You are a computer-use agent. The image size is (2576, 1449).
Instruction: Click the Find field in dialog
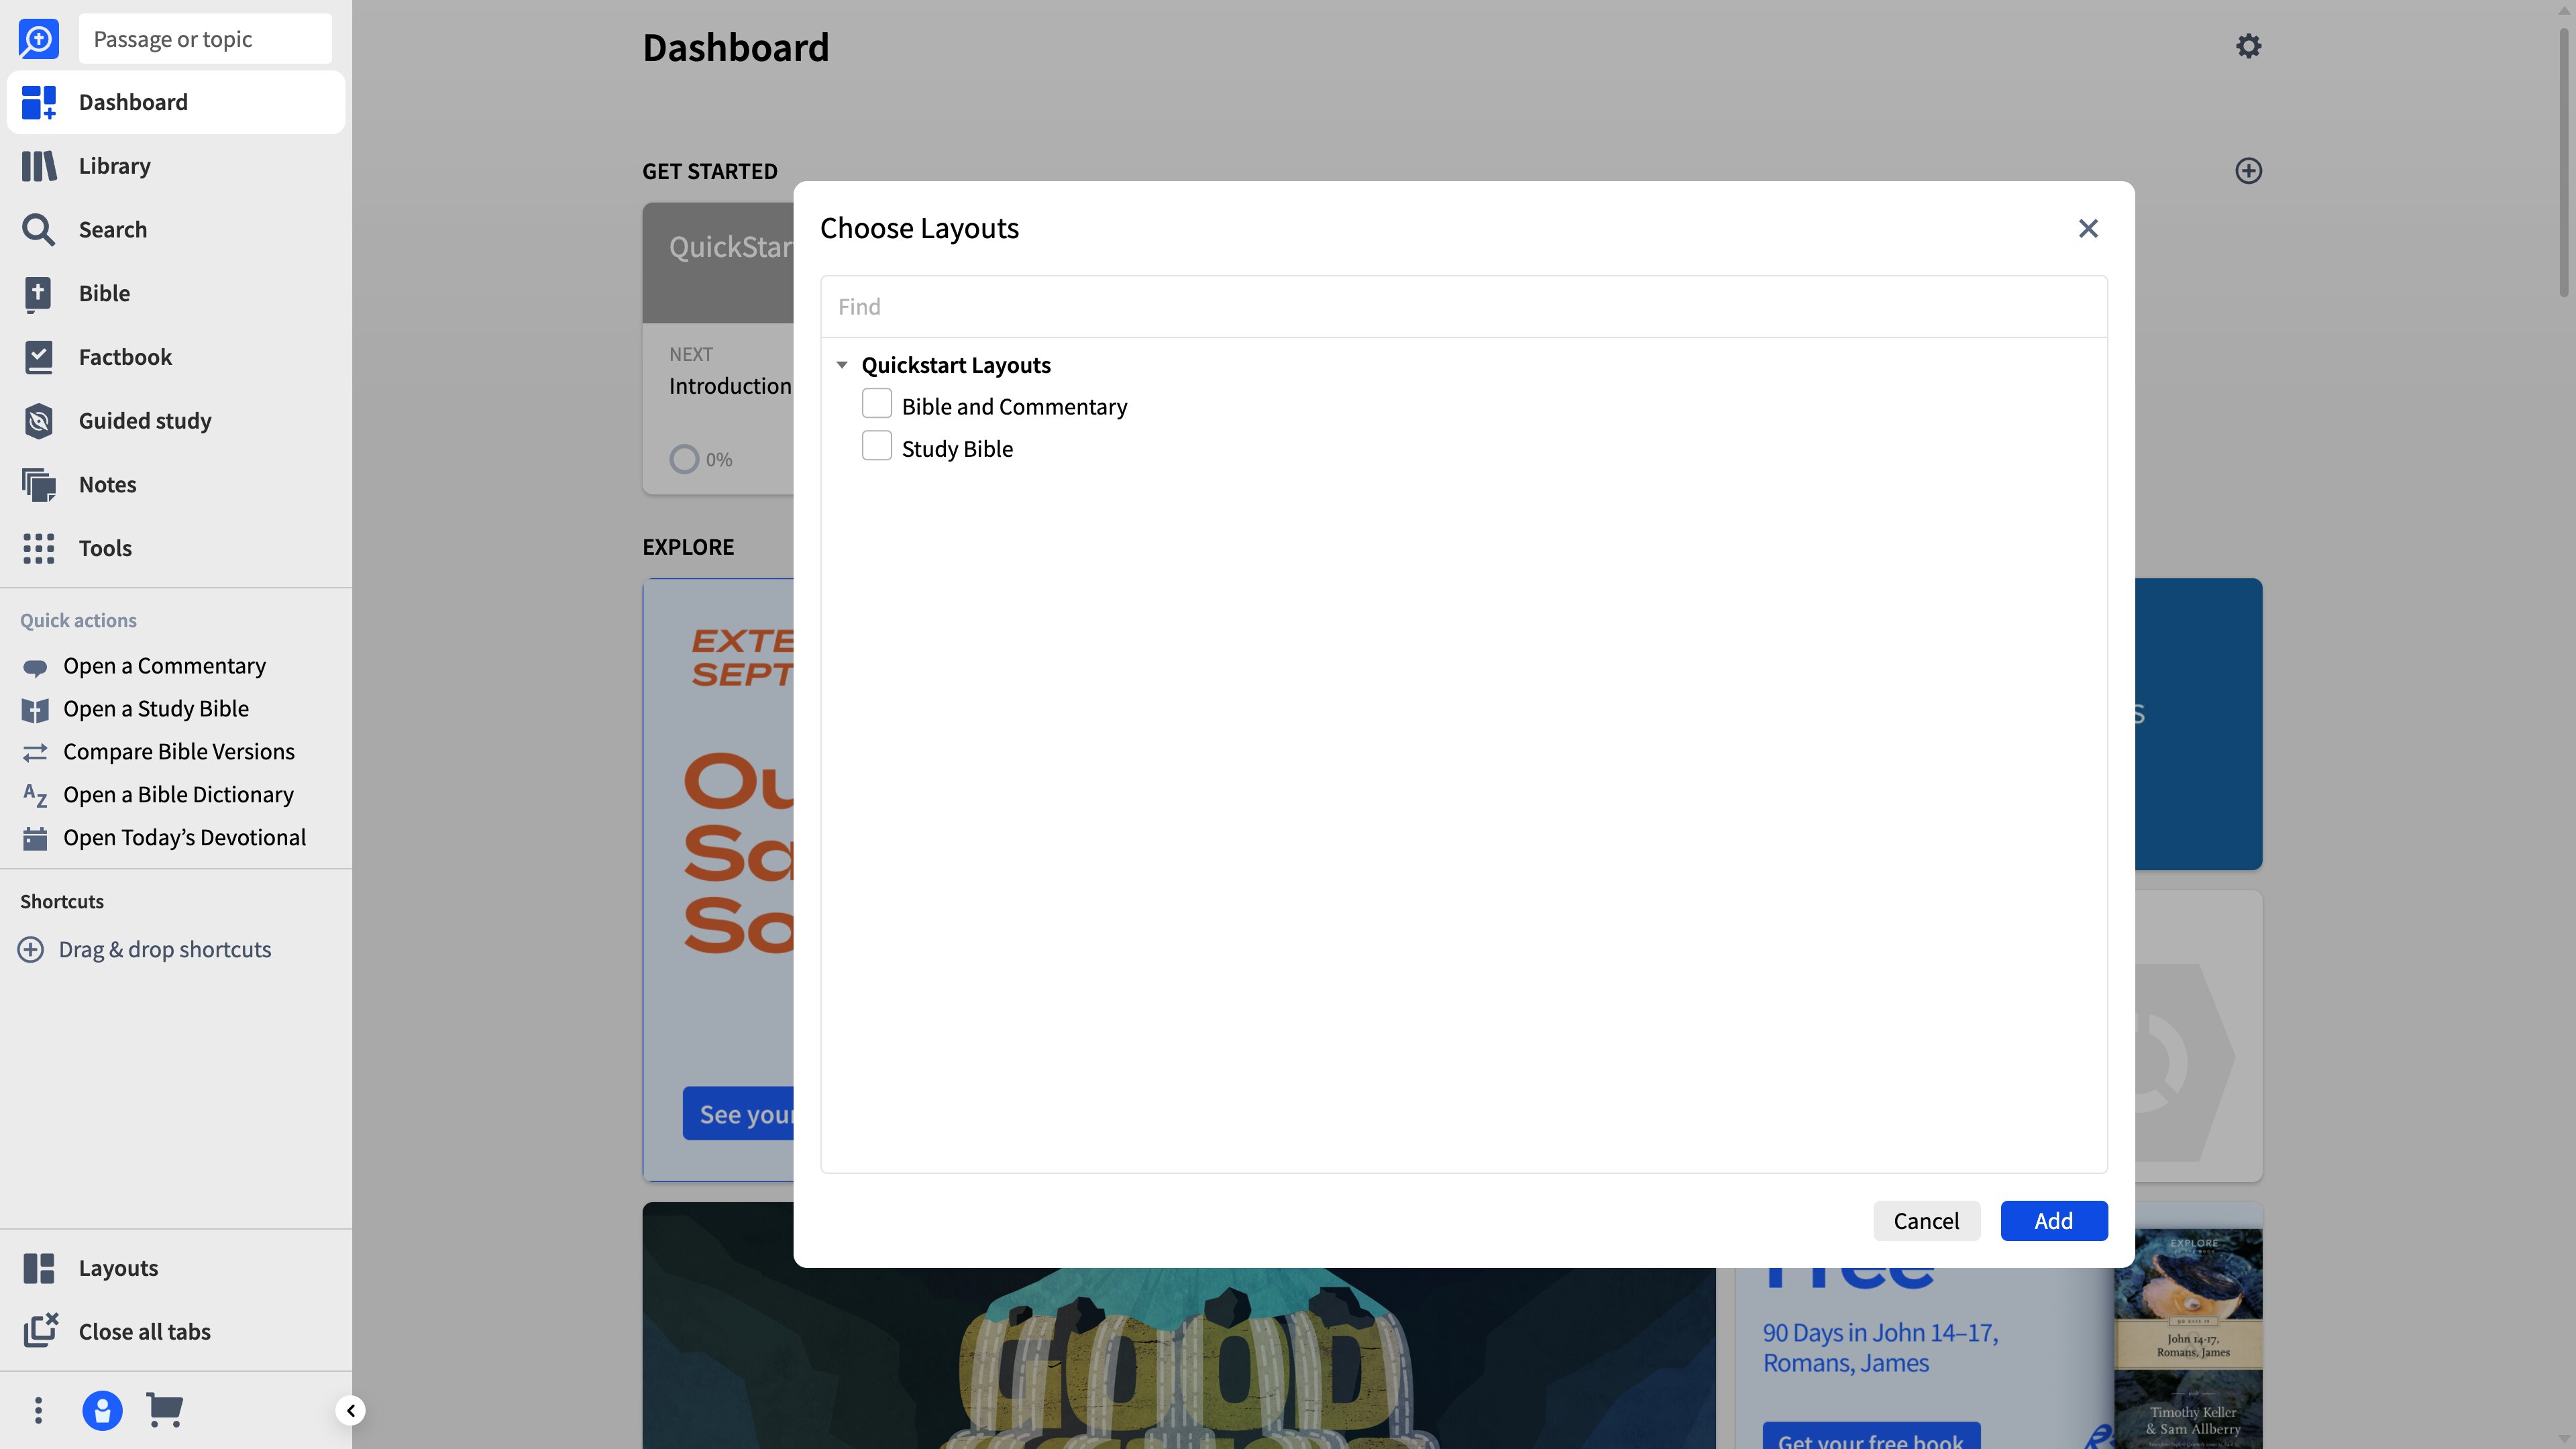1464,307
